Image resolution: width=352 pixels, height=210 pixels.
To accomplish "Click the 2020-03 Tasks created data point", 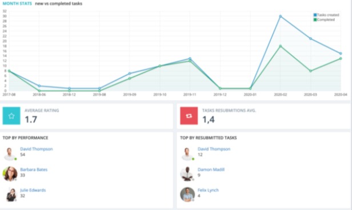I will point(310,39).
